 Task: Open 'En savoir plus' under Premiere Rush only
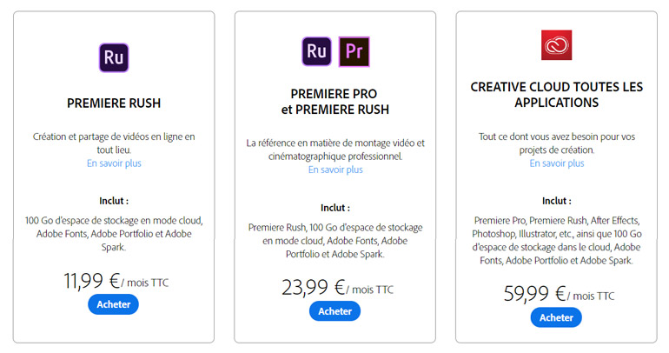(114, 163)
